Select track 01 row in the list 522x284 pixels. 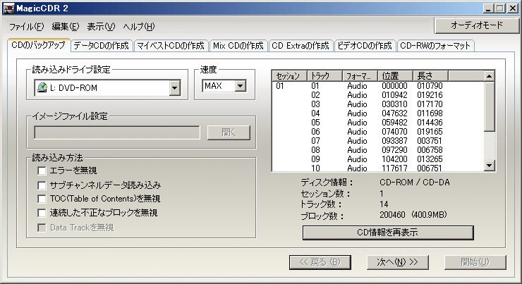(x=378, y=86)
